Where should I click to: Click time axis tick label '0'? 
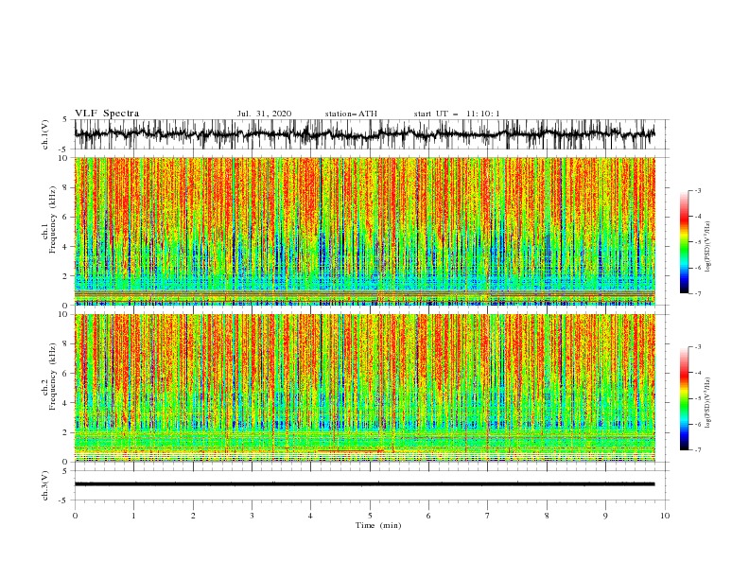point(75,516)
